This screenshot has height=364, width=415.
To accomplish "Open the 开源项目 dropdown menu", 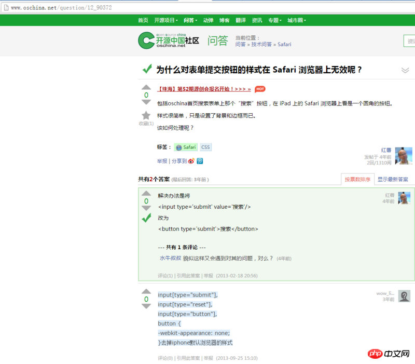I will click(166, 20).
